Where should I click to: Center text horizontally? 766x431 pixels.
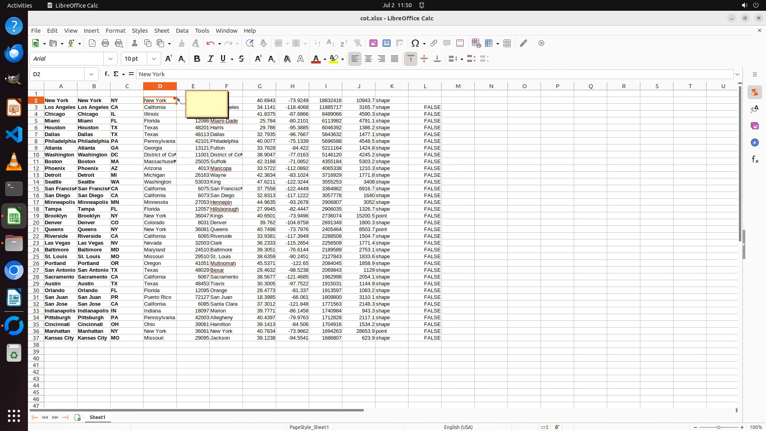pyautogui.click(x=368, y=59)
